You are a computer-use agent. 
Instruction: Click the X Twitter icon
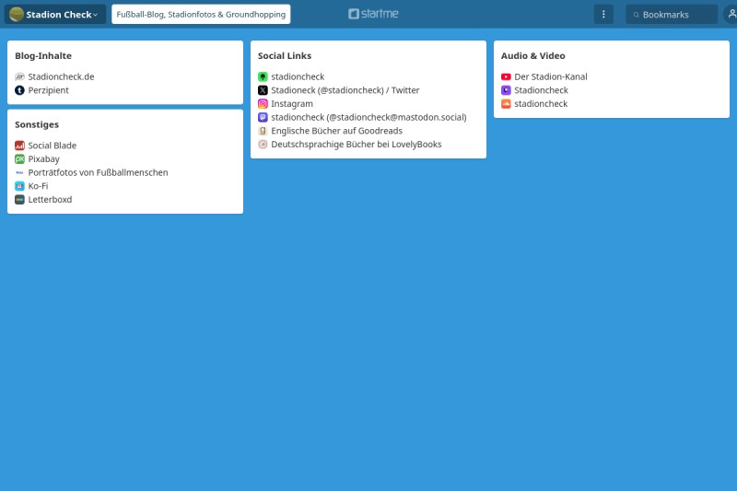(263, 90)
